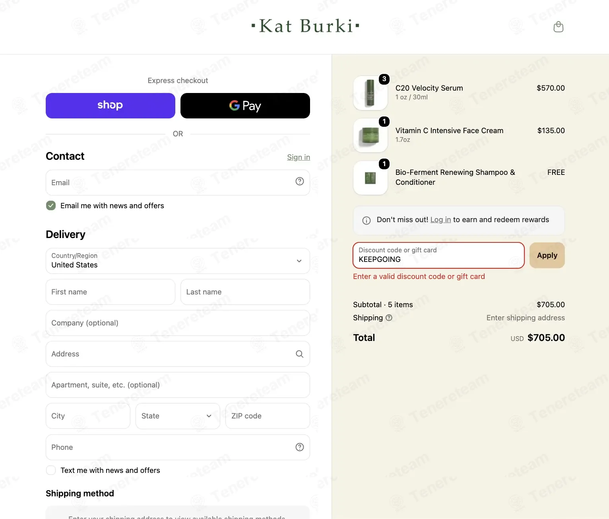Click the C20 Velocity Serum product name
The width and height of the screenshot is (609, 519).
pos(429,88)
